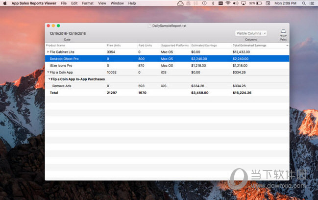This screenshot has width=318, height=200.
Task: Click the total estimated earnings $16,224.26
Action: click(x=242, y=93)
